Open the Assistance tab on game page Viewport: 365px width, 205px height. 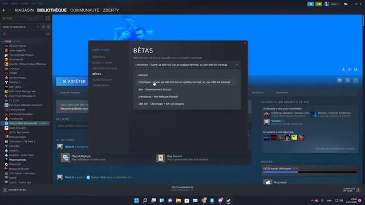pyautogui.click(x=282, y=92)
